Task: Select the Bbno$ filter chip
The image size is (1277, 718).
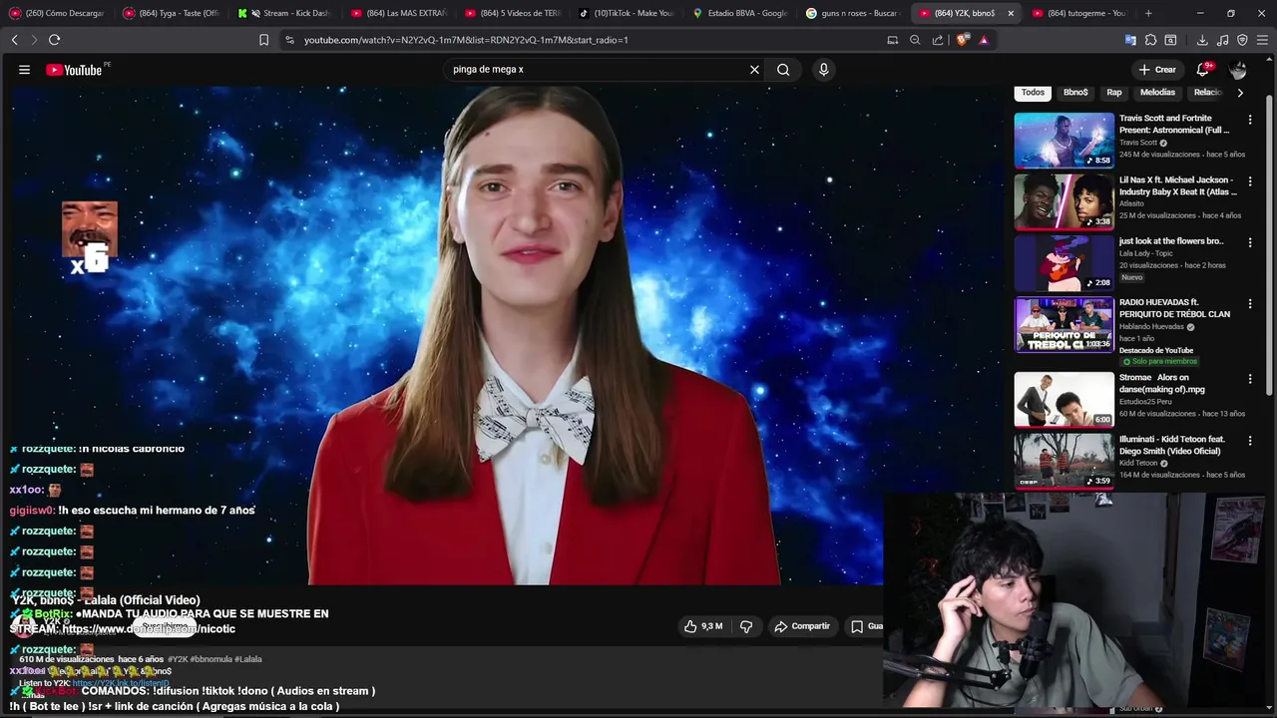Action: click(1075, 93)
